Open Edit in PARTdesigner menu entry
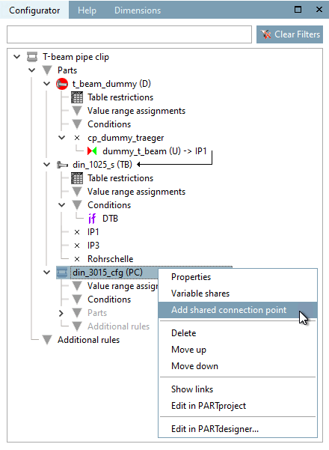Image resolution: width=329 pixels, height=450 pixels. pyautogui.click(x=215, y=429)
